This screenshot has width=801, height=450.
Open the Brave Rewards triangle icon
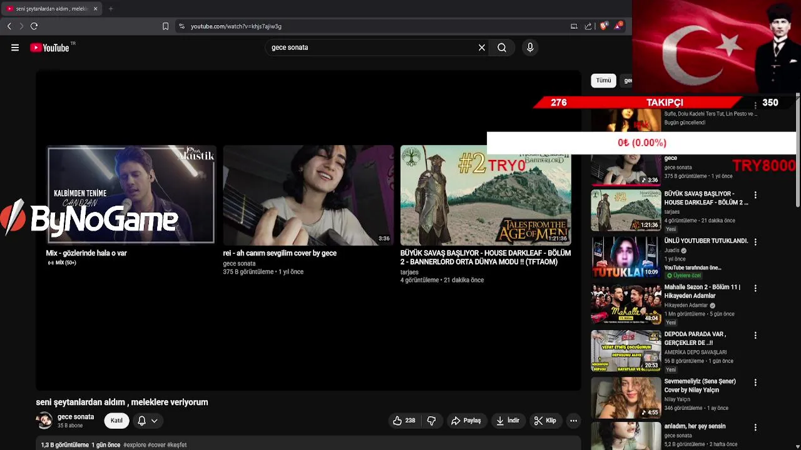tap(618, 26)
